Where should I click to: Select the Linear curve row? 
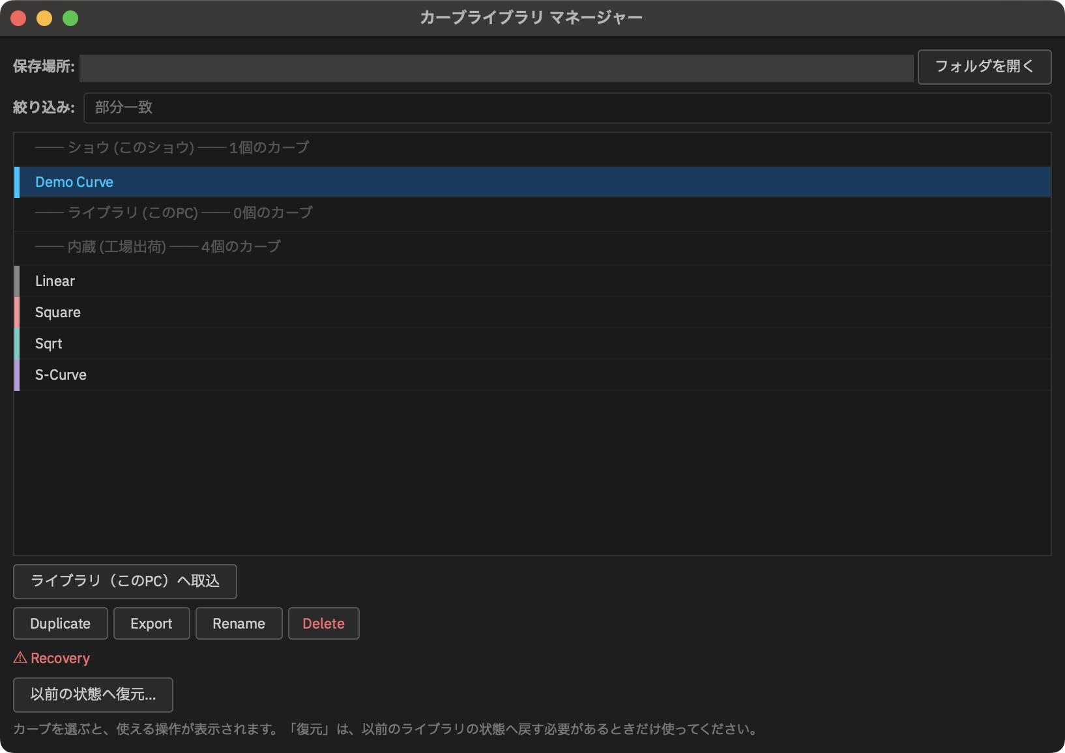tap(532, 281)
